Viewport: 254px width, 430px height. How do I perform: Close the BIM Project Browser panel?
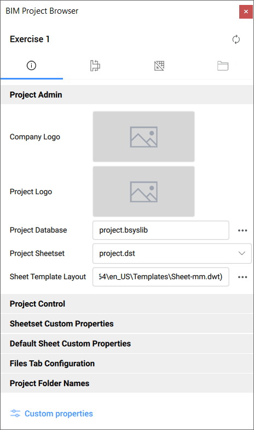coord(246,12)
